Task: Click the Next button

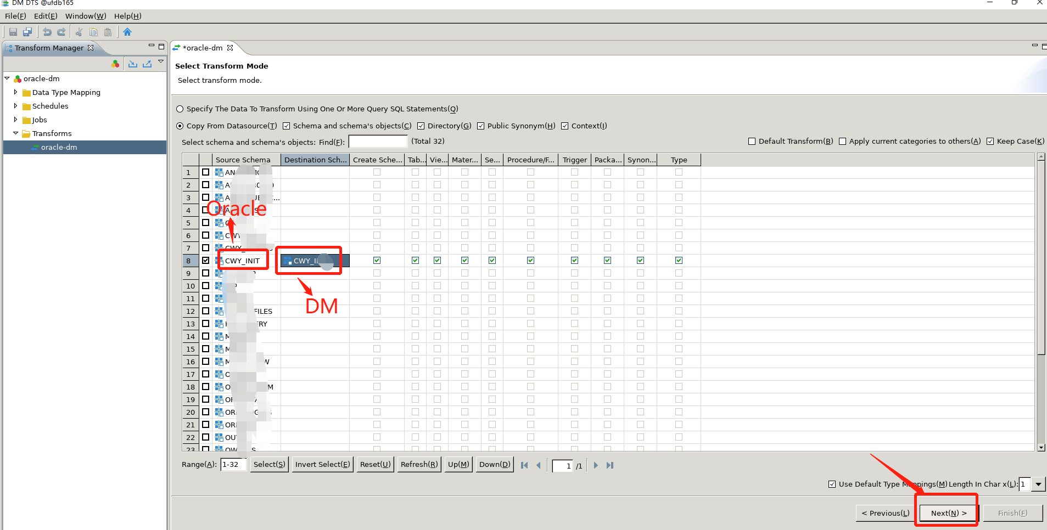Action: tap(949, 513)
